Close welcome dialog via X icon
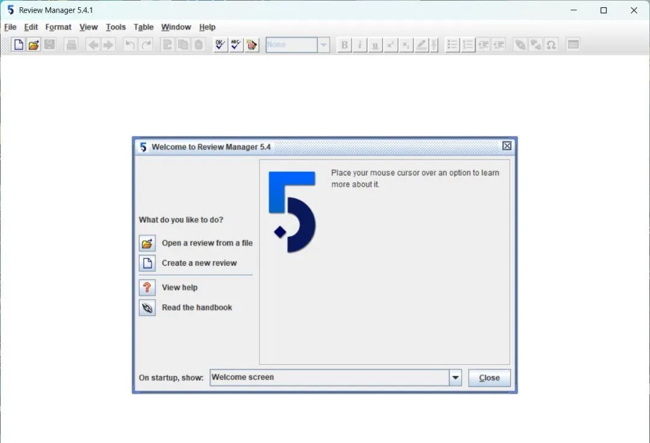The height and width of the screenshot is (443, 650). pyautogui.click(x=507, y=146)
